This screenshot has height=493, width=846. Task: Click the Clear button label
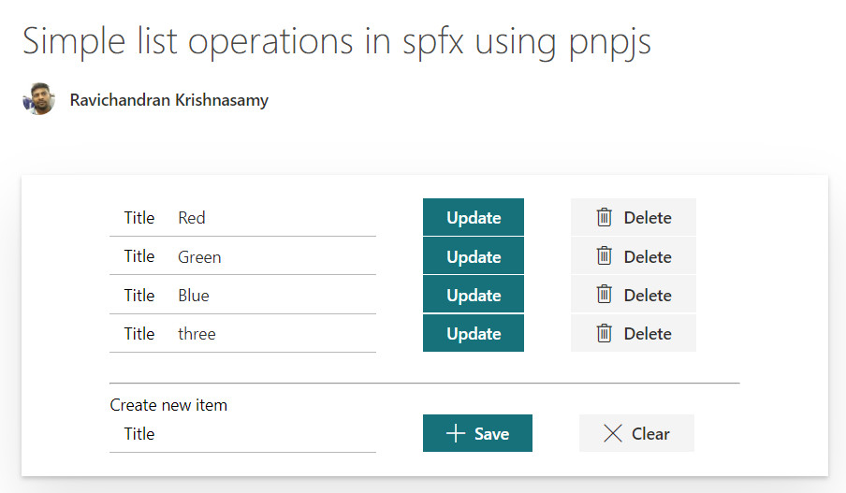[x=650, y=433]
